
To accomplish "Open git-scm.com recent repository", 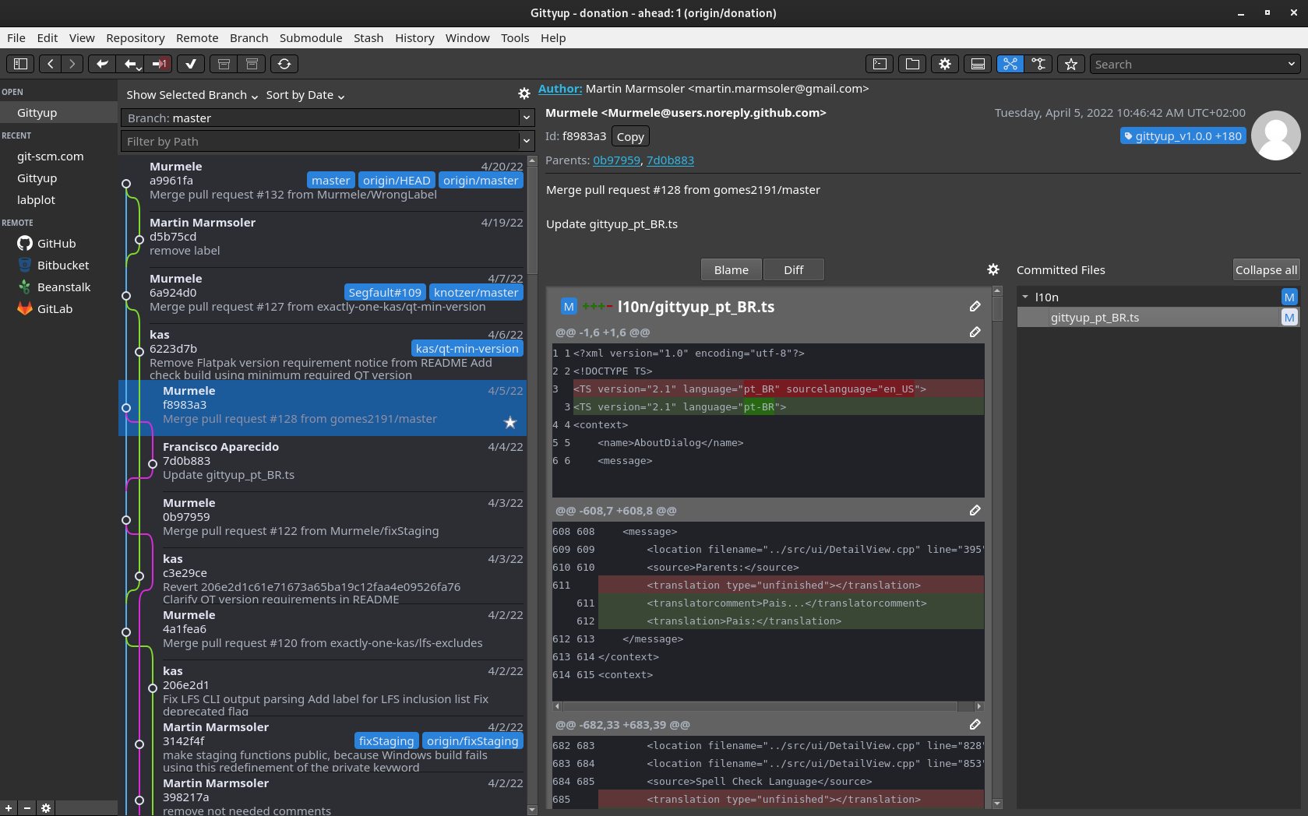I will [51, 157].
